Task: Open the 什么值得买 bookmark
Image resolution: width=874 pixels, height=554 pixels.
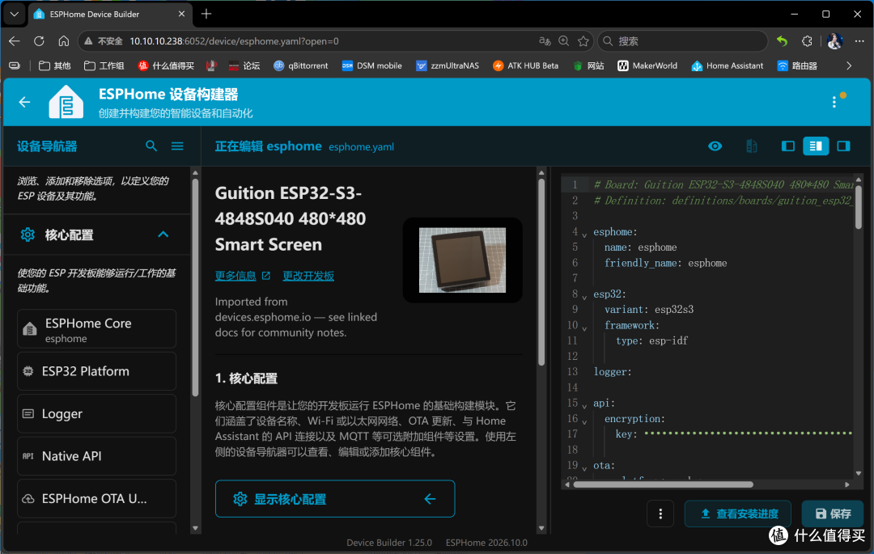Action: click(166, 66)
